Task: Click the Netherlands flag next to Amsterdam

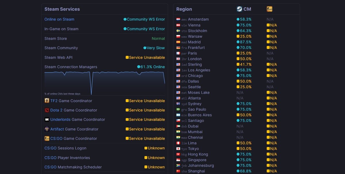Action: [x=178, y=19]
